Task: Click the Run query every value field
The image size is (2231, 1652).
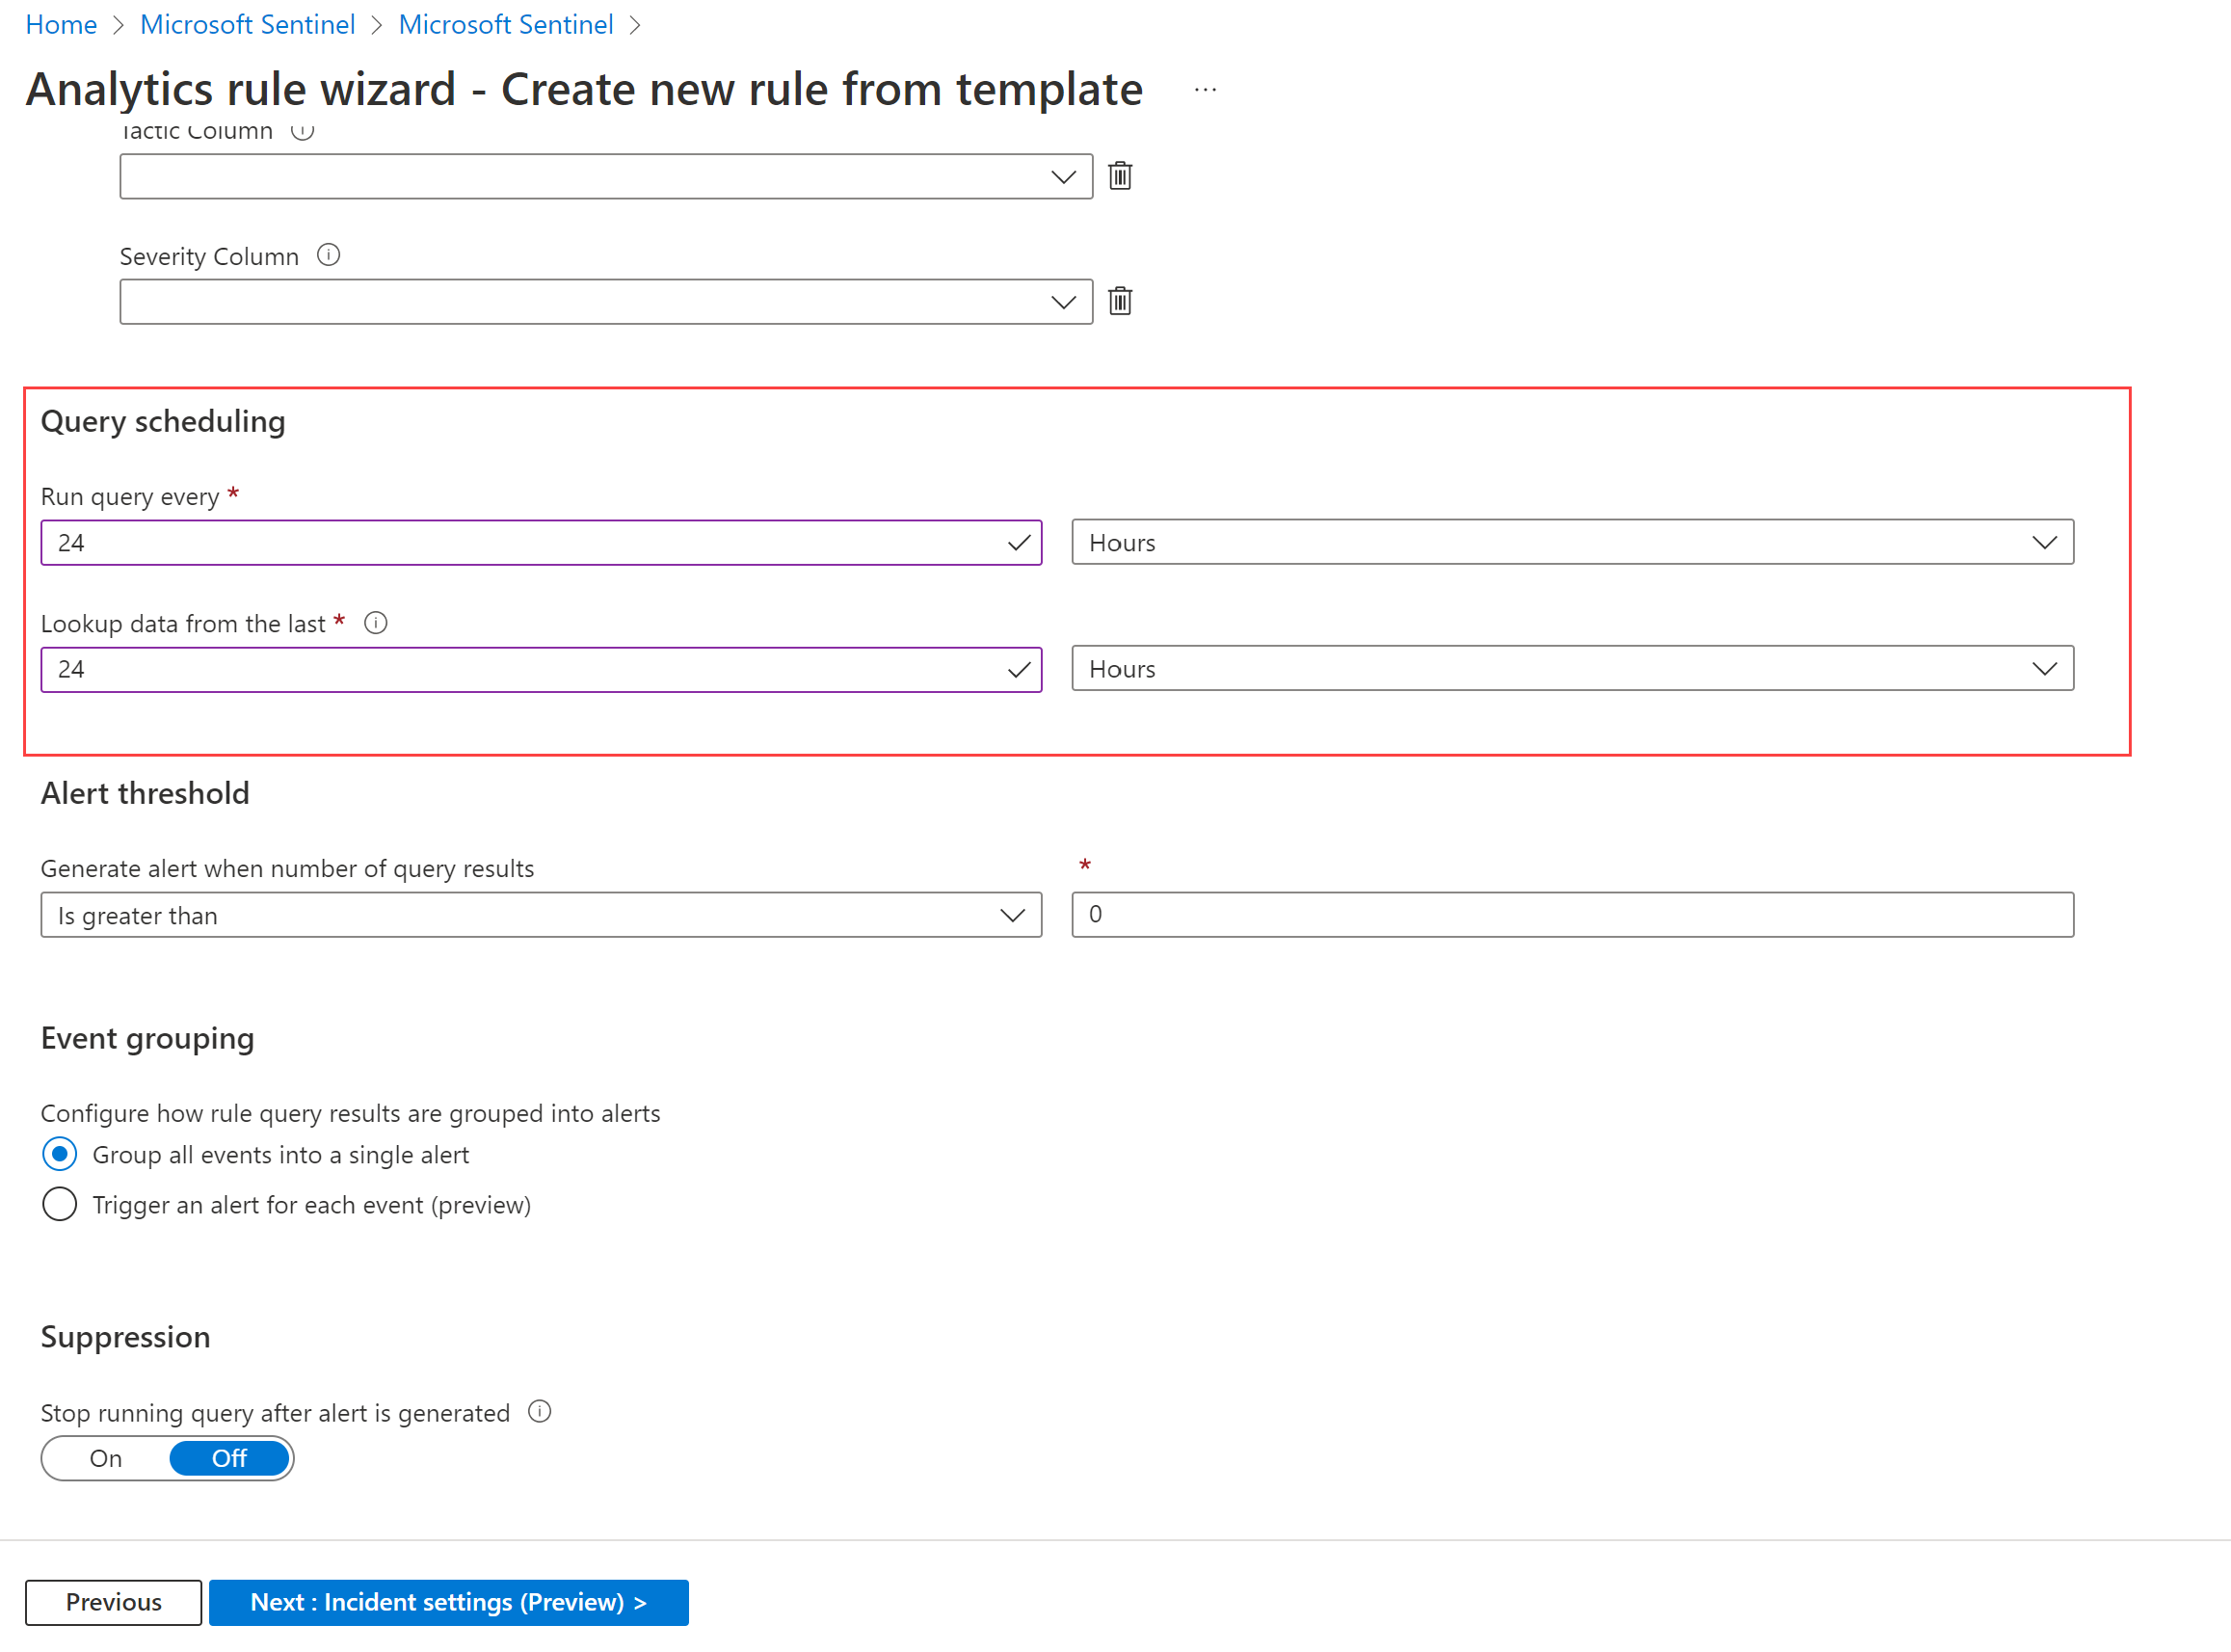Action: coord(540,544)
